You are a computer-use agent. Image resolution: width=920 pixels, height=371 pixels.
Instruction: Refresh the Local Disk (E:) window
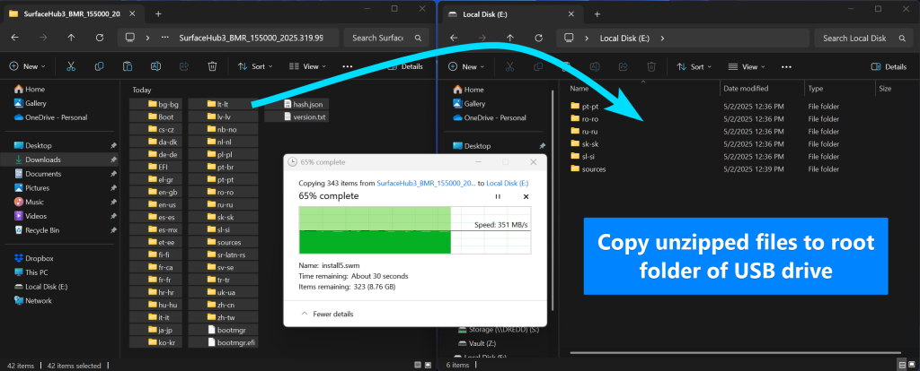pyautogui.click(x=539, y=38)
